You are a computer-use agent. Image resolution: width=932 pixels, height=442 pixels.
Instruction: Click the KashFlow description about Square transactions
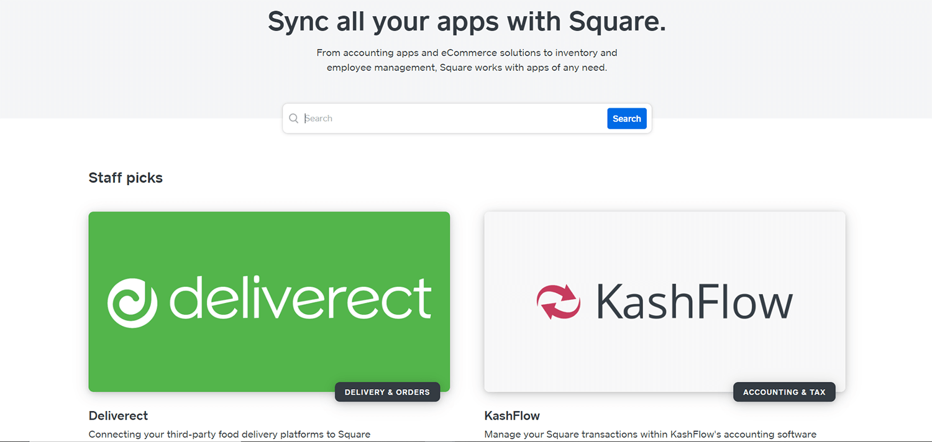(x=651, y=435)
